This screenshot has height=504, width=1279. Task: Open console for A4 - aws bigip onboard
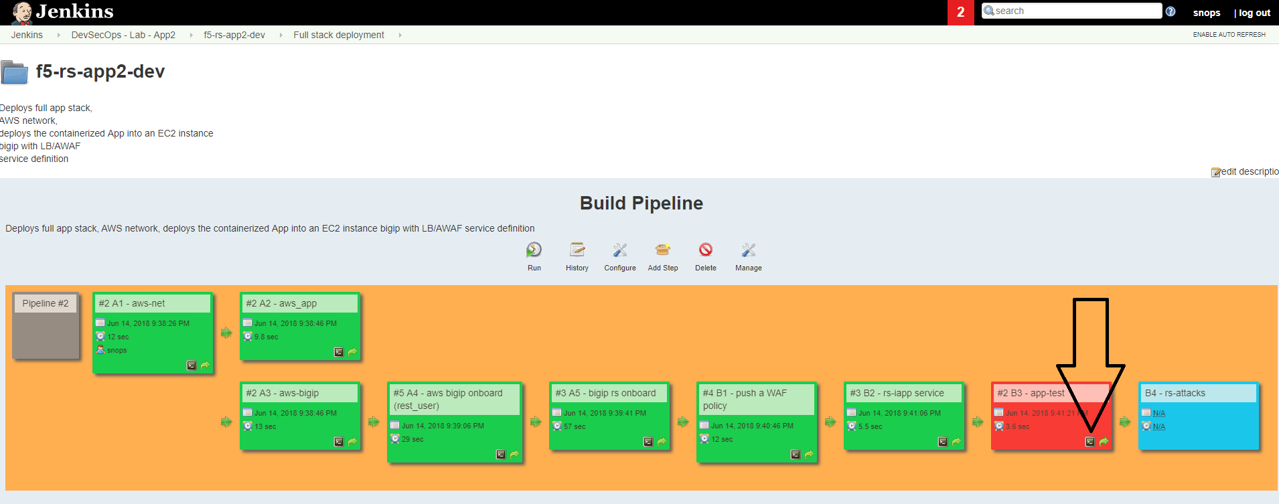click(501, 454)
